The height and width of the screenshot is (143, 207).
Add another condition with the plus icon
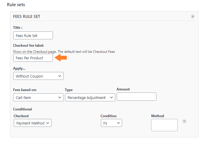point(184,121)
